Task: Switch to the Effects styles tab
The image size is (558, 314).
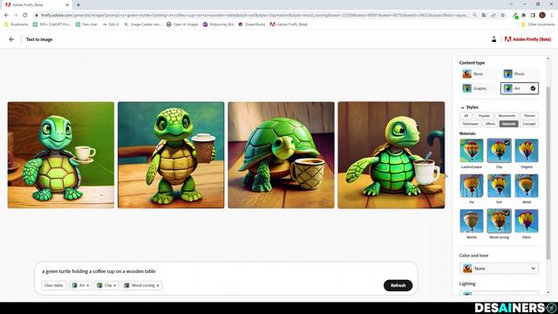Action: pyautogui.click(x=490, y=124)
